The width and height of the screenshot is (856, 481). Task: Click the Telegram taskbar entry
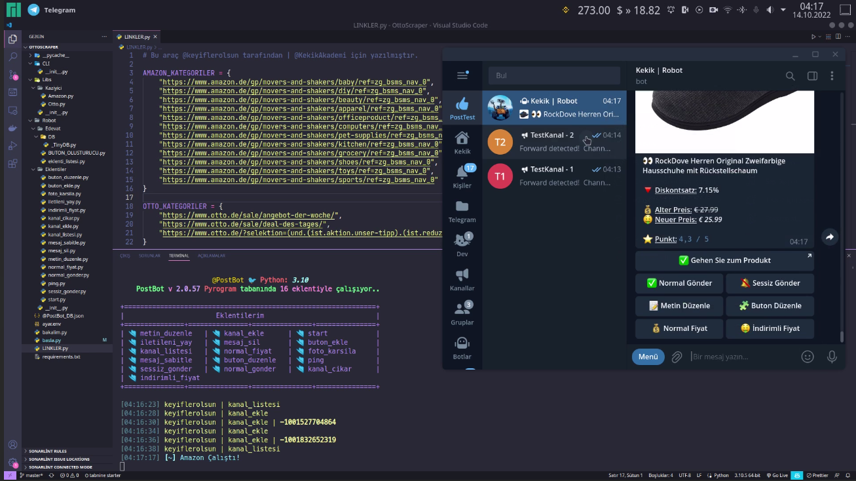tap(52, 10)
